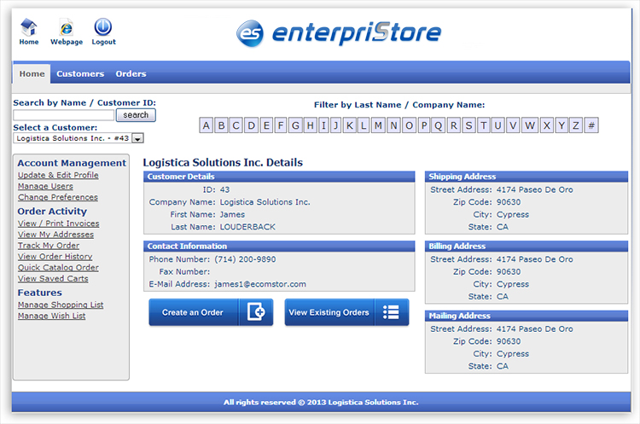Filter last names by letter P
This screenshot has width=640, height=424.
[x=424, y=125]
